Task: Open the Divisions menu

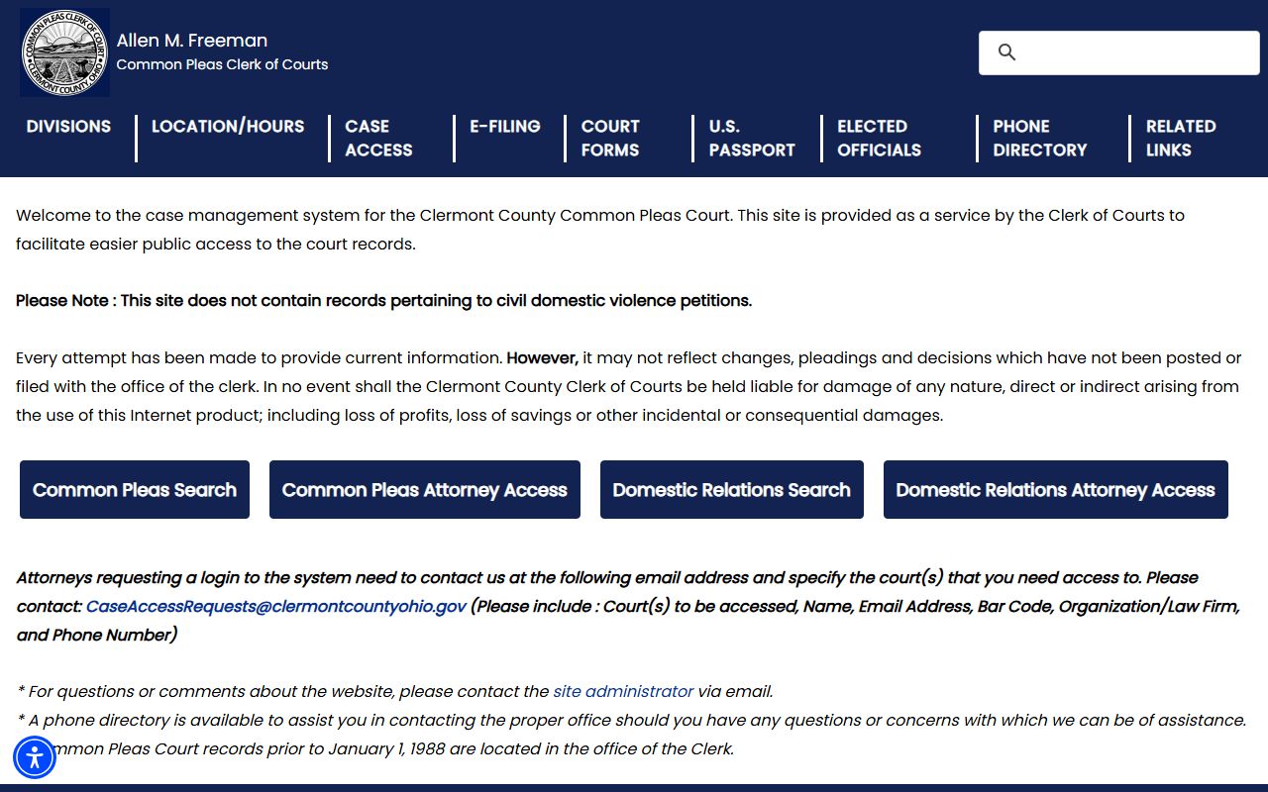Action: (x=68, y=127)
